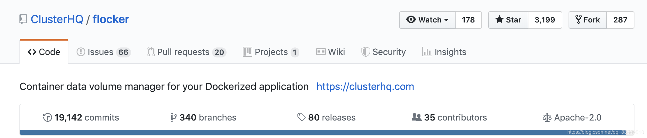Open the 287 forks count
This screenshot has height=138, width=647.
[620, 20]
